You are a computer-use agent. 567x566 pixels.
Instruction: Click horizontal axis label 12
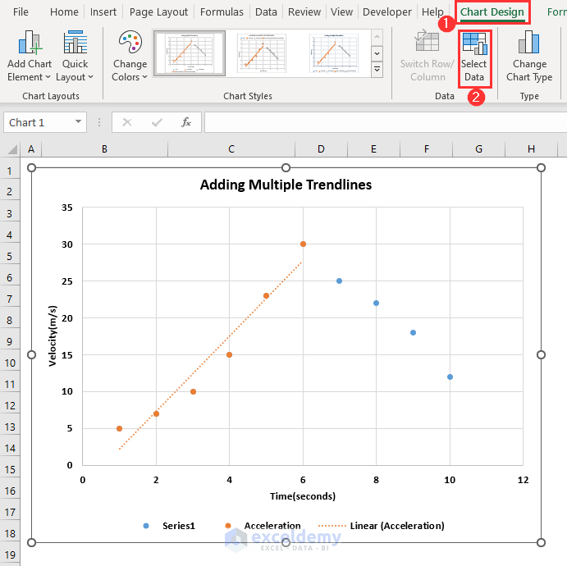point(523,480)
